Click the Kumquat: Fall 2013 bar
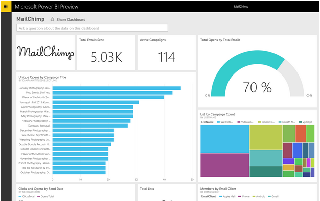 point(96,102)
